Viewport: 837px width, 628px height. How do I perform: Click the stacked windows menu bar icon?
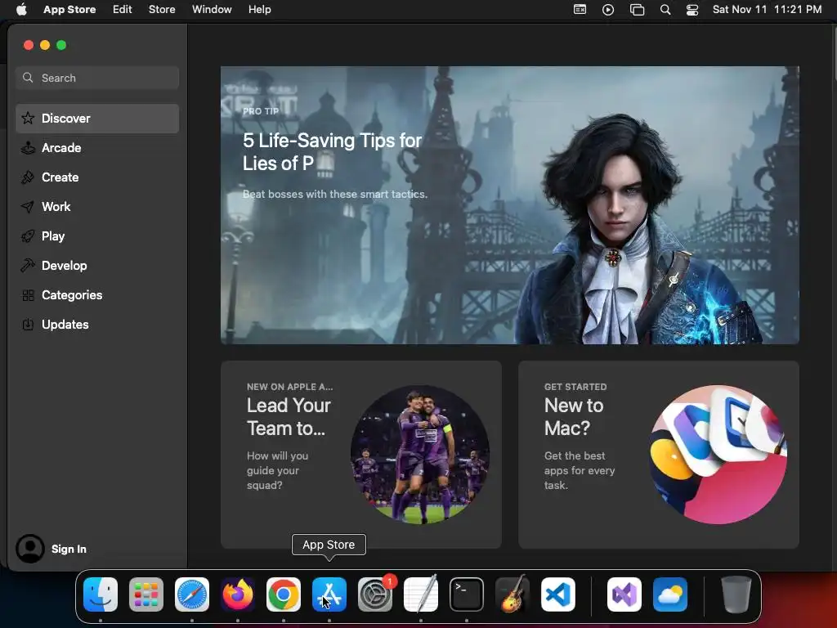pyautogui.click(x=637, y=10)
